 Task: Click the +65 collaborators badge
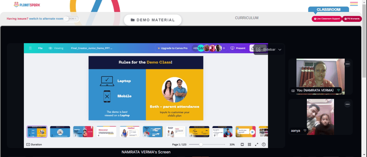(195, 48)
